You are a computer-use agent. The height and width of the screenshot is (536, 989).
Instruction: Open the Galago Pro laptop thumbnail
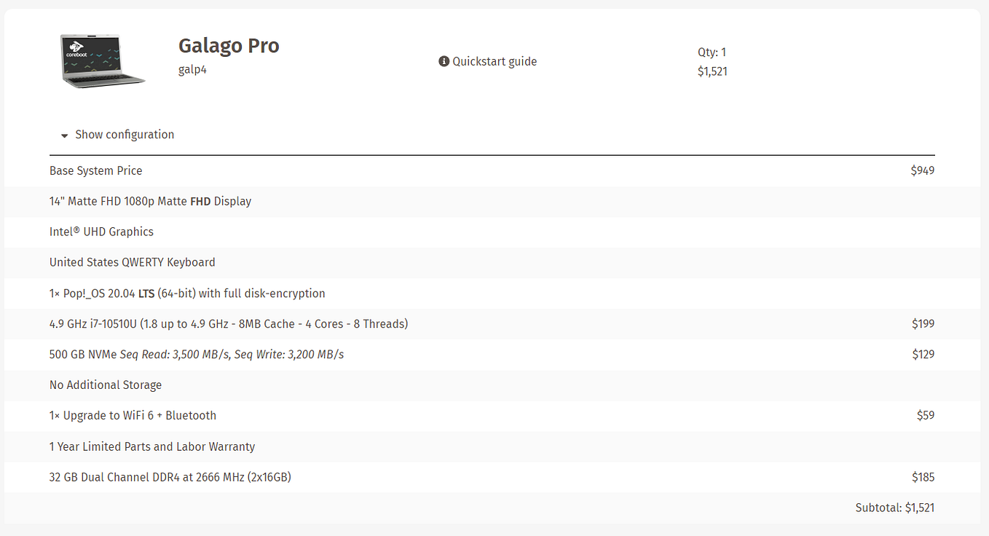click(x=104, y=61)
